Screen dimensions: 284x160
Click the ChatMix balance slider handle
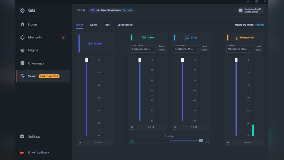coord(201,140)
